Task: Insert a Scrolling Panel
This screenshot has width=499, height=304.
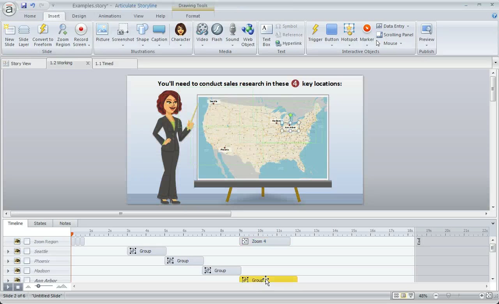Action: [x=395, y=35]
